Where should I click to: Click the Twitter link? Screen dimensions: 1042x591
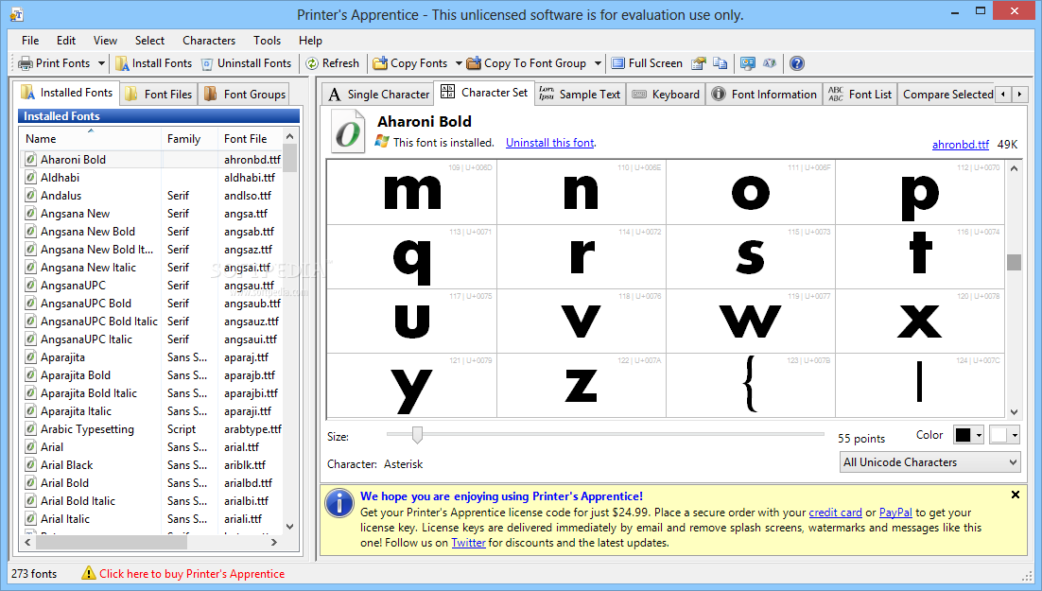[468, 543]
